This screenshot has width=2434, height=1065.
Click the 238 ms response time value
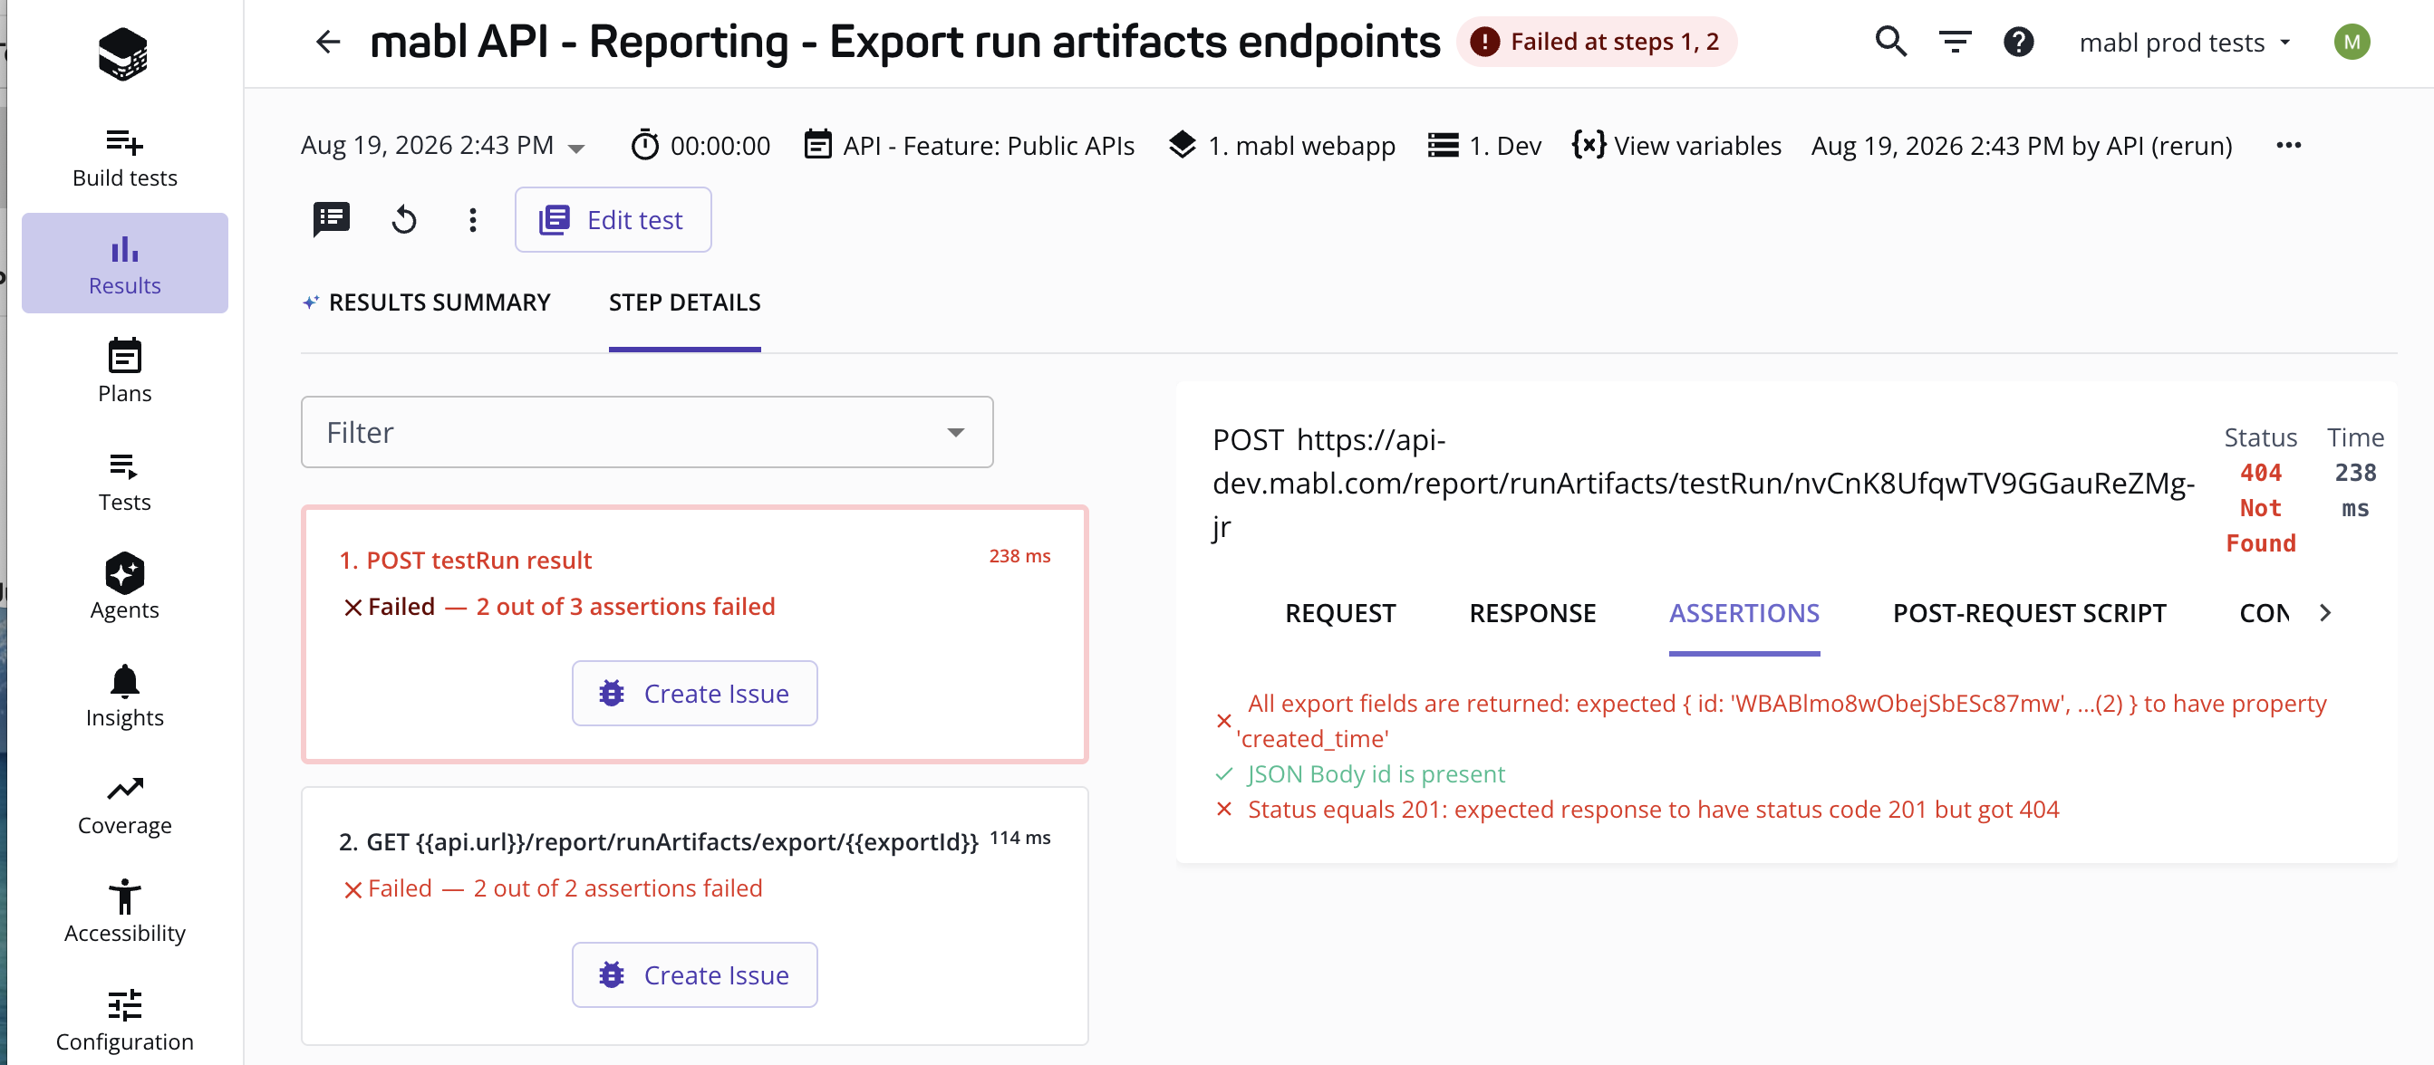coord(2354,490)
